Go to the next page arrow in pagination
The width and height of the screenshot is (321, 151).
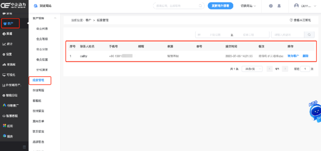point(285,69)
